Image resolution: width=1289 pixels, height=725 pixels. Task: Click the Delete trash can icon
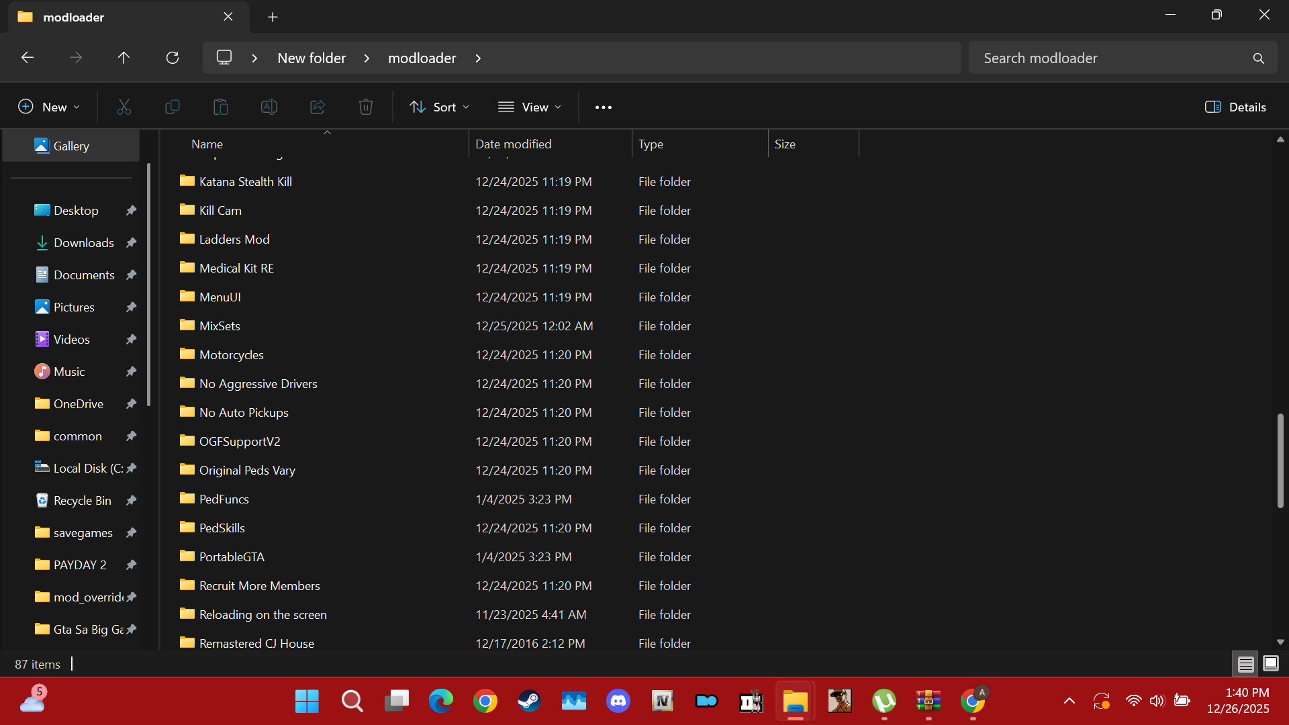coord(365,107)
